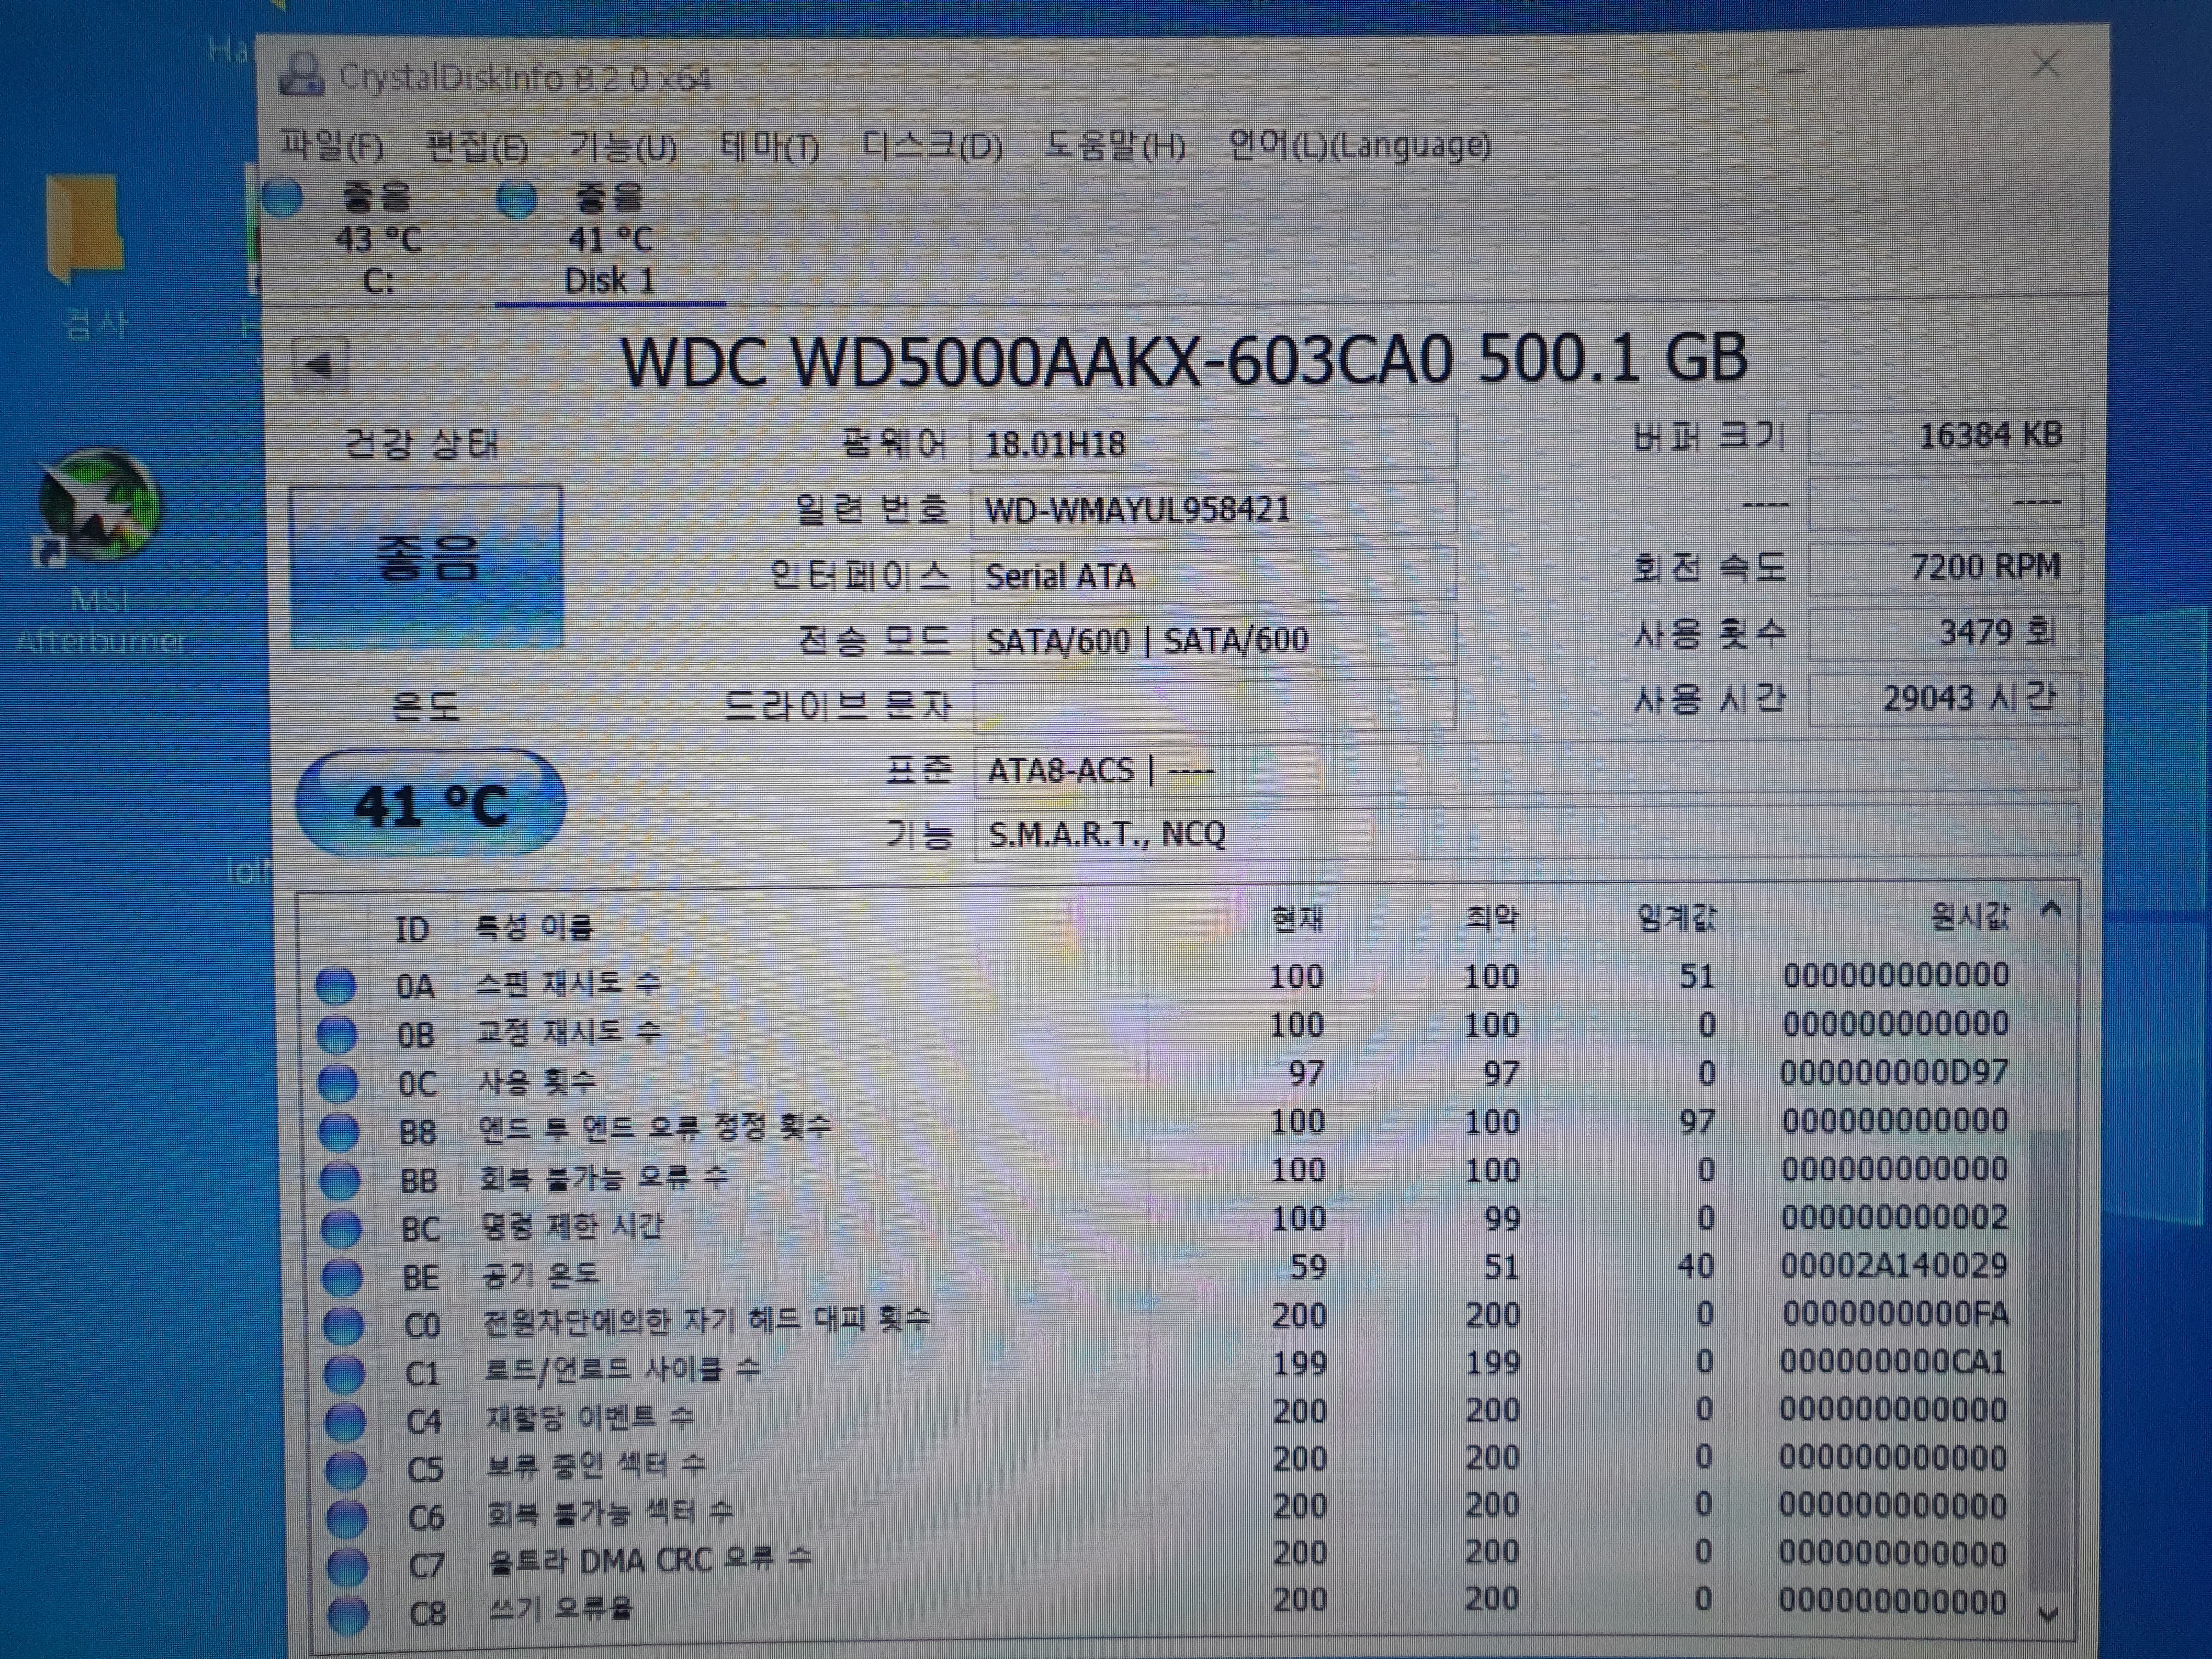The width and height of the screenshot is (2212, 1659).
Task: Click status circle for row 0A
Action: 335,985
